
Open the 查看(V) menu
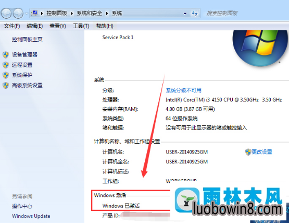tap(57, 26)
